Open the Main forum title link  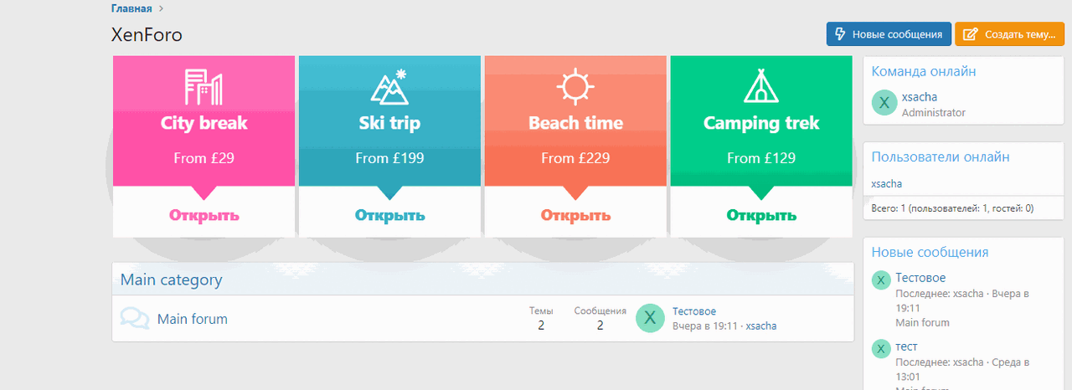(x=193, y=319)
